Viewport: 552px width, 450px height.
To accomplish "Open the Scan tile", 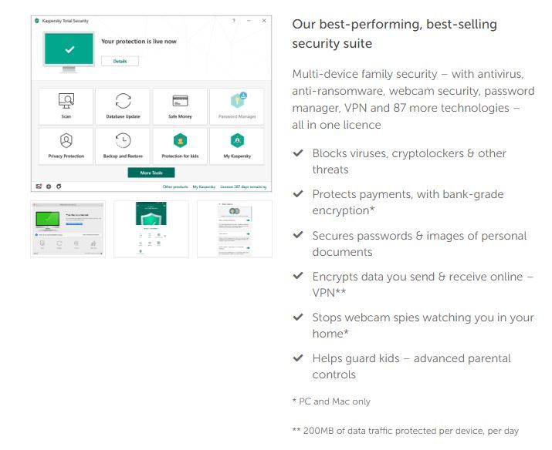I will point(66,106).
